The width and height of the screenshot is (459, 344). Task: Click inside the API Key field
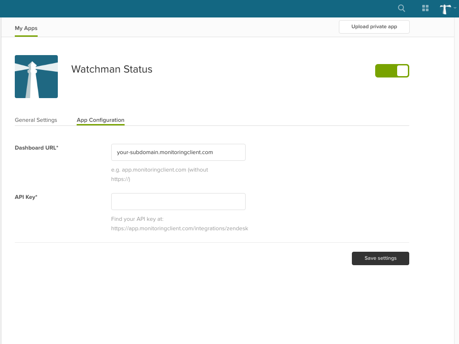click(178, 201)
